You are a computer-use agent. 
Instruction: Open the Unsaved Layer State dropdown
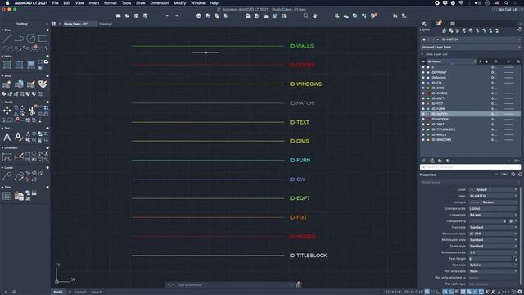(470, 48)
